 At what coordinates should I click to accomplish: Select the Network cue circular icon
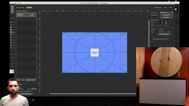point(11,40)
